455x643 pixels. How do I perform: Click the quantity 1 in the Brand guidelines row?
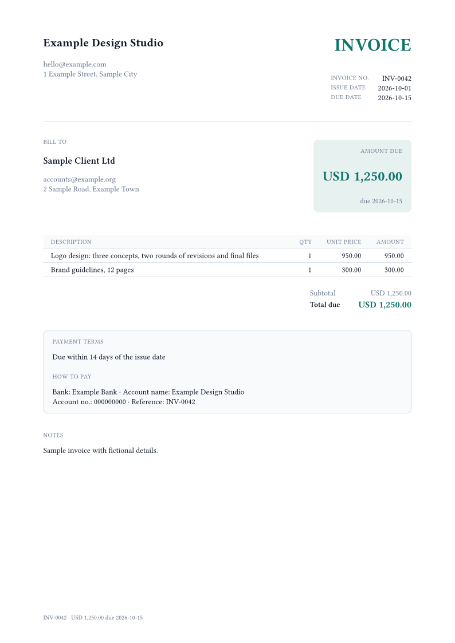click(310, 270)
